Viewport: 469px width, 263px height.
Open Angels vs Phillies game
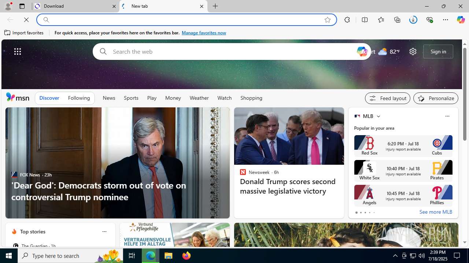tap(403, 196)
